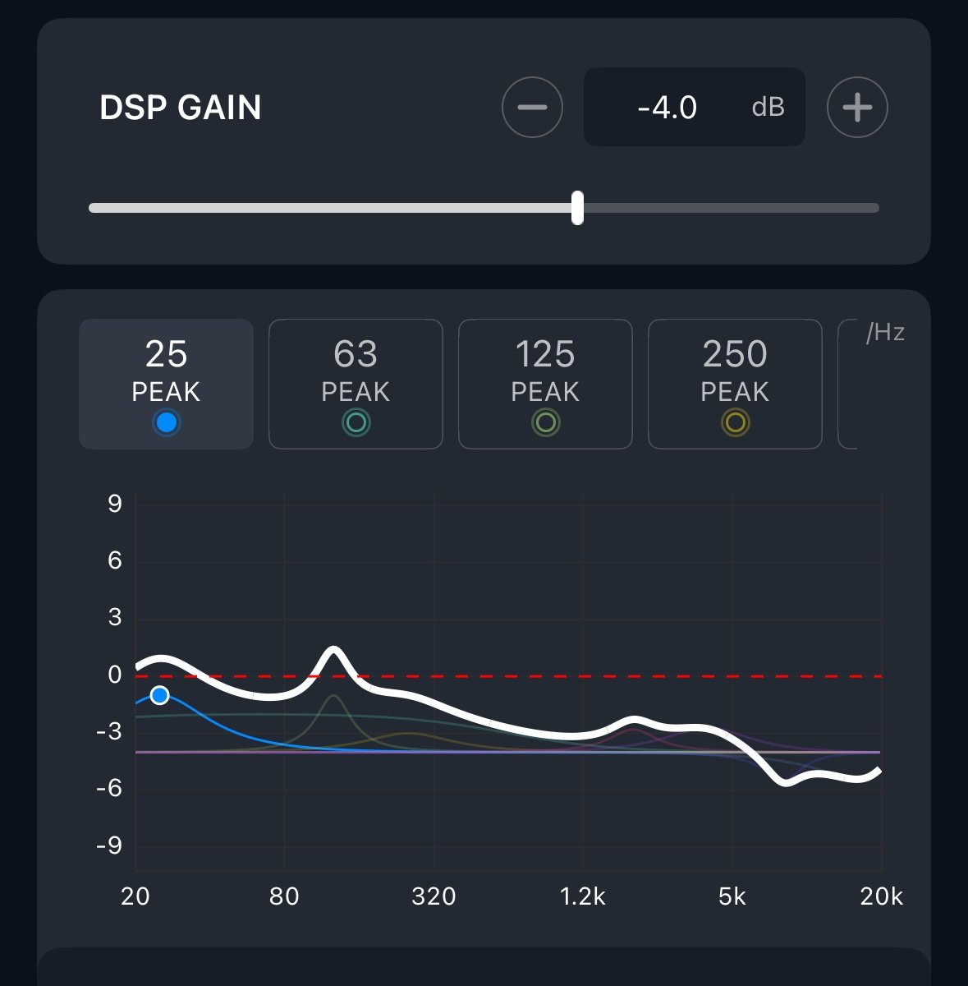Click the DSP gain slider handle
968x986 pixels.
[578, 208]
